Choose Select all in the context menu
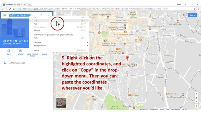The height and width of the screenshot is (113, 201). tap(59, 30)
